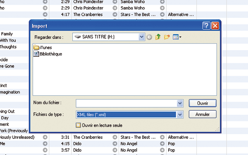Image resolution: width=248 pixels, height=155 pixels.
Task: Click arrow icon after Samba Woho in second 2:29 row
Action: click(162, 8)
